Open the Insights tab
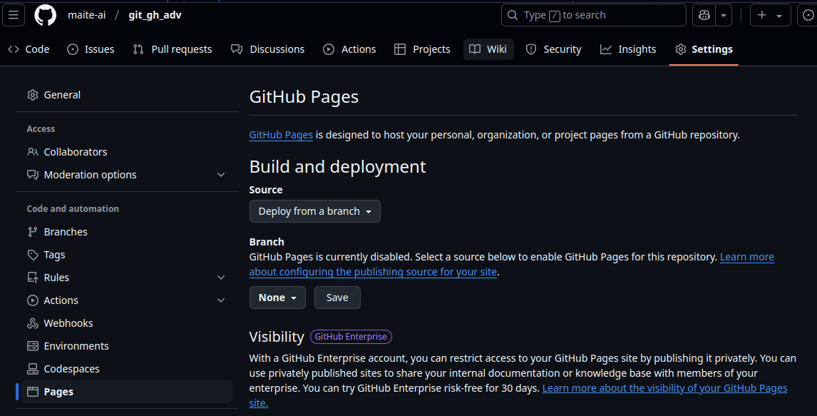The height and width of the screenshot is (416, 817). (628, 49)
